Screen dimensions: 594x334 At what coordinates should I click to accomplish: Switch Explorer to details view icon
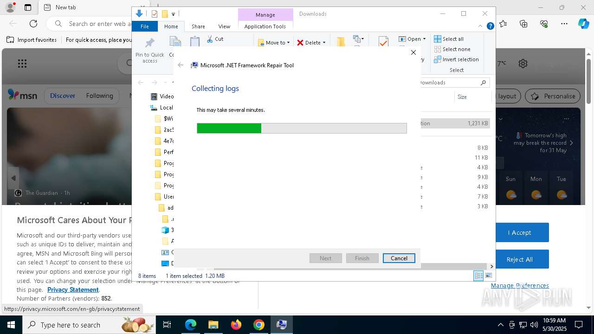pos(478,276)
